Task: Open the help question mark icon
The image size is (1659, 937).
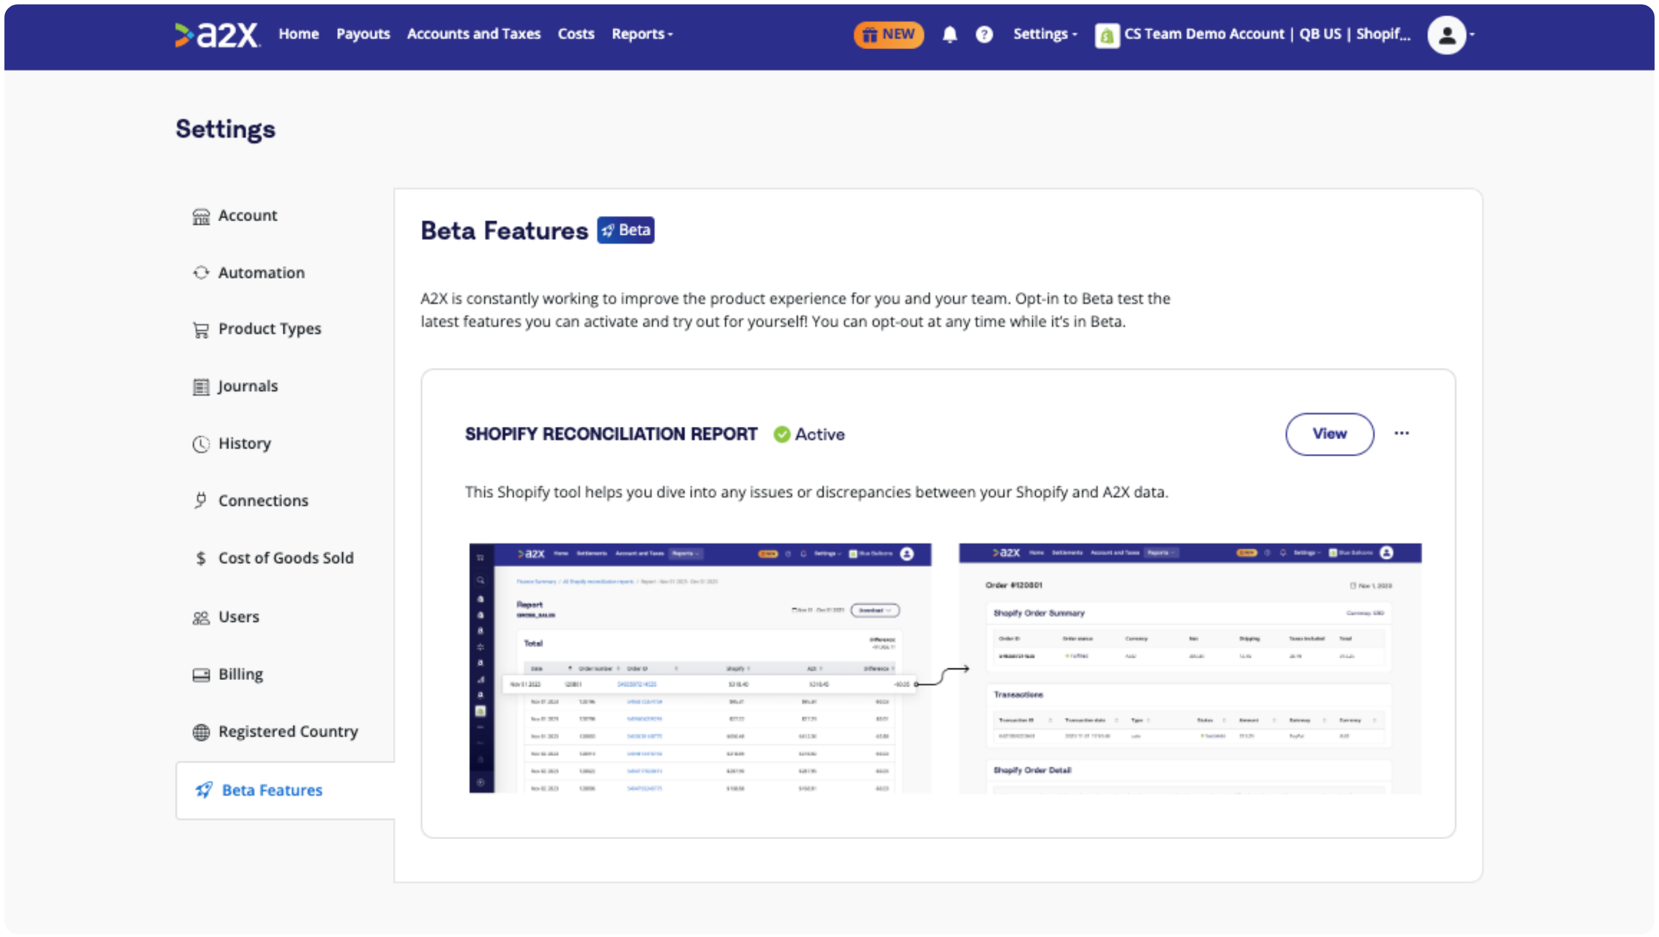Action: coord(984,34)
